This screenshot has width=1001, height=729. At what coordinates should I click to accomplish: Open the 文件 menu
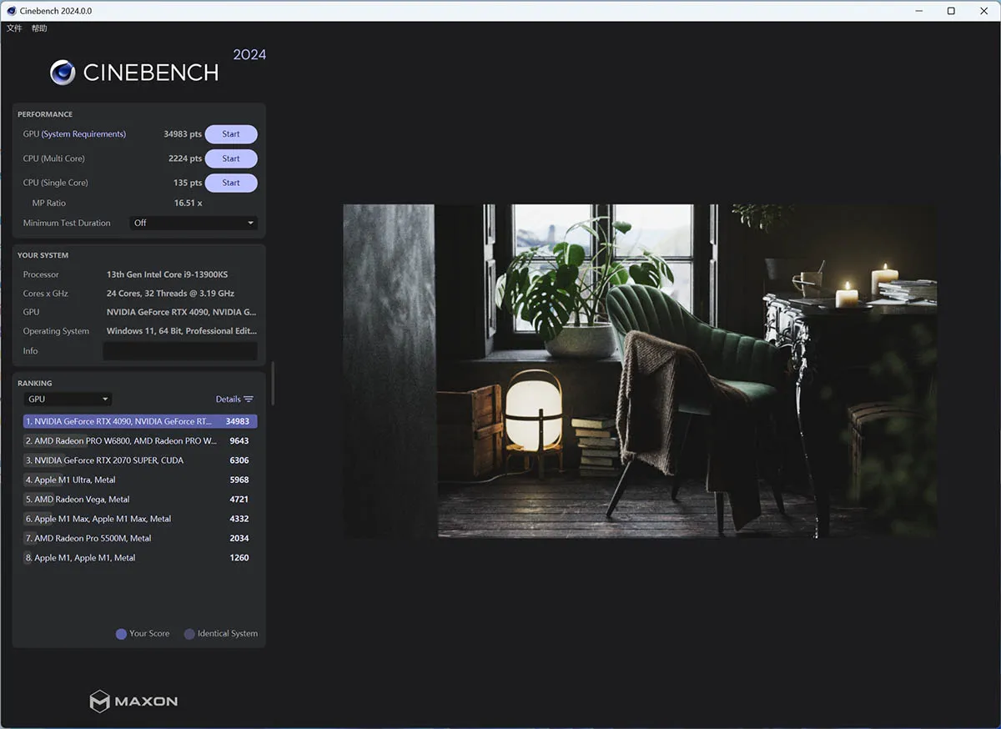click(14, 28)
